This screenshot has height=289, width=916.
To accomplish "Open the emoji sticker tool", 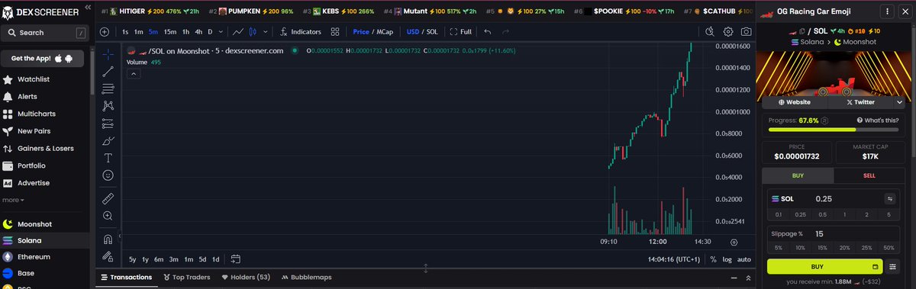I will click(108, 175).
